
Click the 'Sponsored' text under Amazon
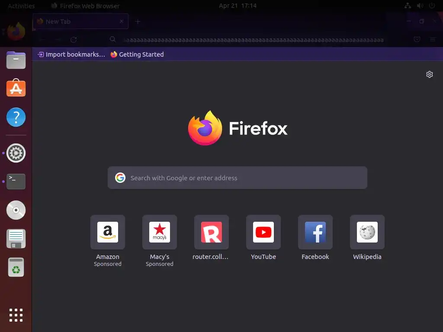click(108, 264)
